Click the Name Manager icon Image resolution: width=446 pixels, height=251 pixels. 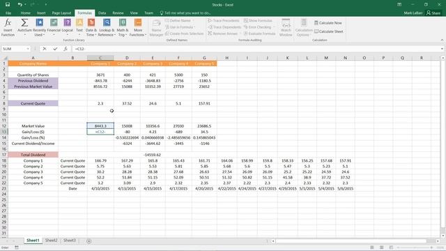(156, 28)
